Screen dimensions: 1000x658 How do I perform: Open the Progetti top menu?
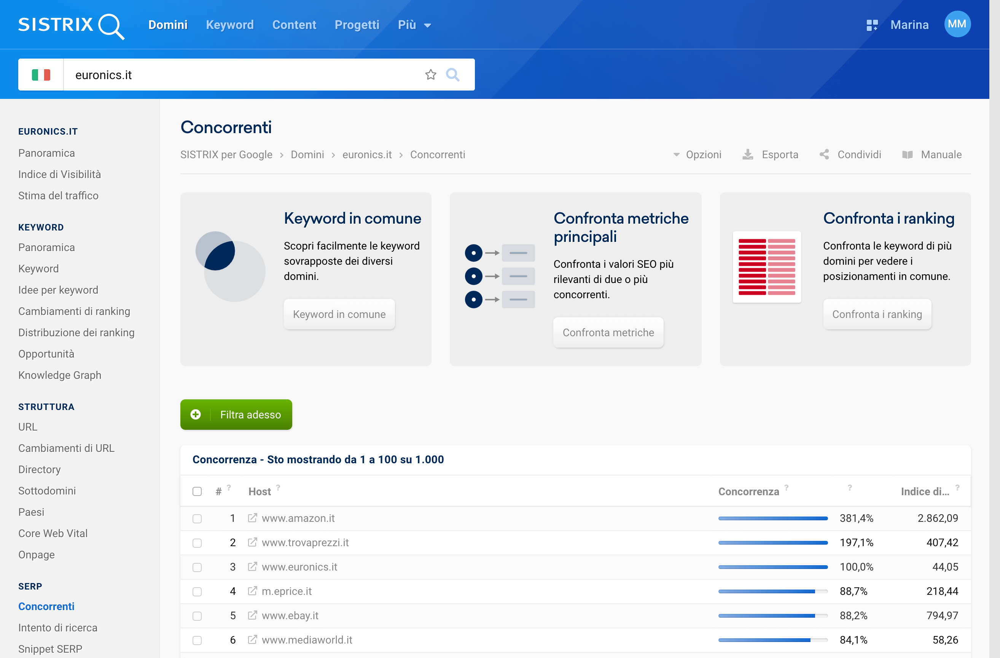(357, 25)
